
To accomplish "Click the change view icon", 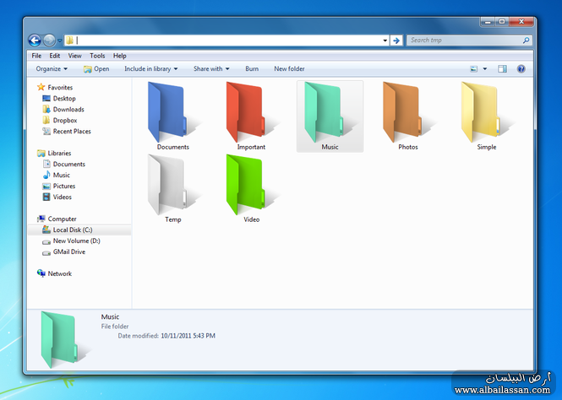I will coord(474,68).
